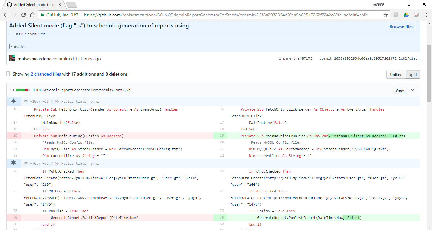Click the '… Task Scheduler.' commit description
This screenshot has width=432, height=230.
click(28, 34)
